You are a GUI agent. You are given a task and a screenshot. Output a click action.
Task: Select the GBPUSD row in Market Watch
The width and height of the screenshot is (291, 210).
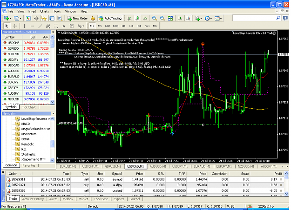pyautogui.click(x=27, y=48)
